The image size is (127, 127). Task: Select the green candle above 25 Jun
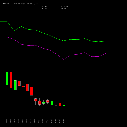(7, 78)
